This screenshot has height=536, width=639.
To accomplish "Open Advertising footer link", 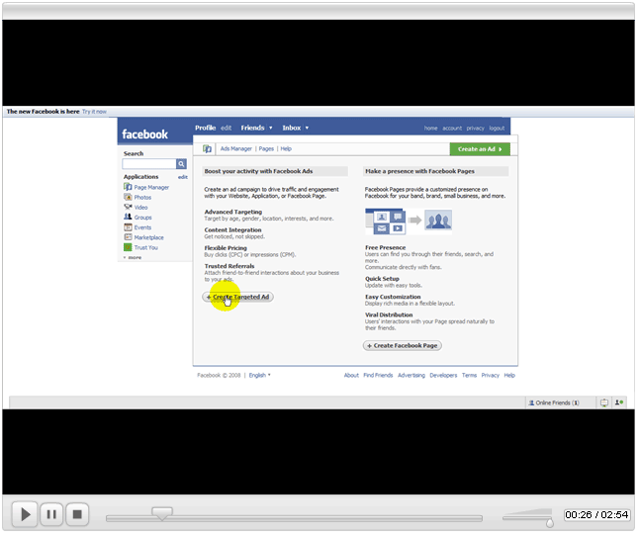I will coord(413,377).
